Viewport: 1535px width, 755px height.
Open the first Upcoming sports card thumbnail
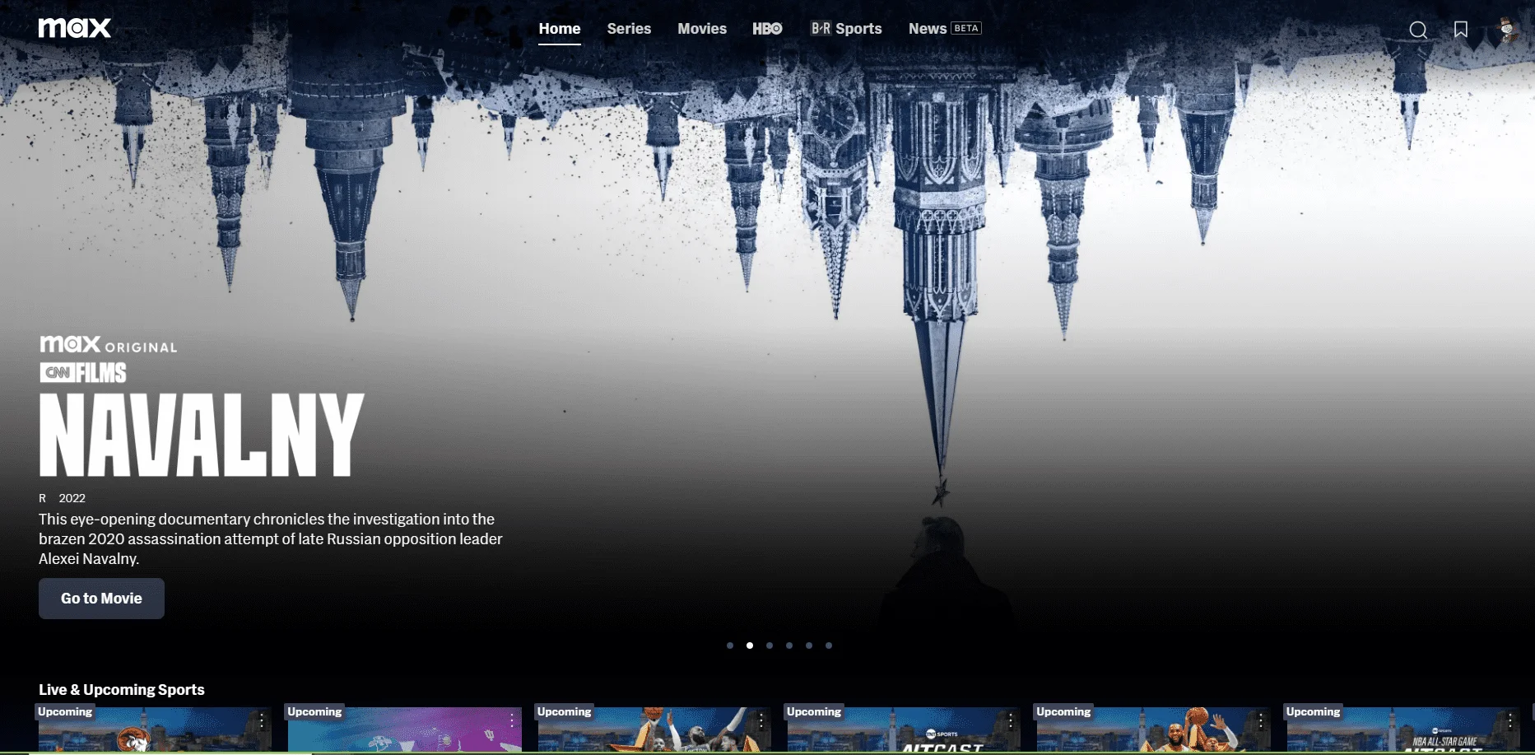155,729
